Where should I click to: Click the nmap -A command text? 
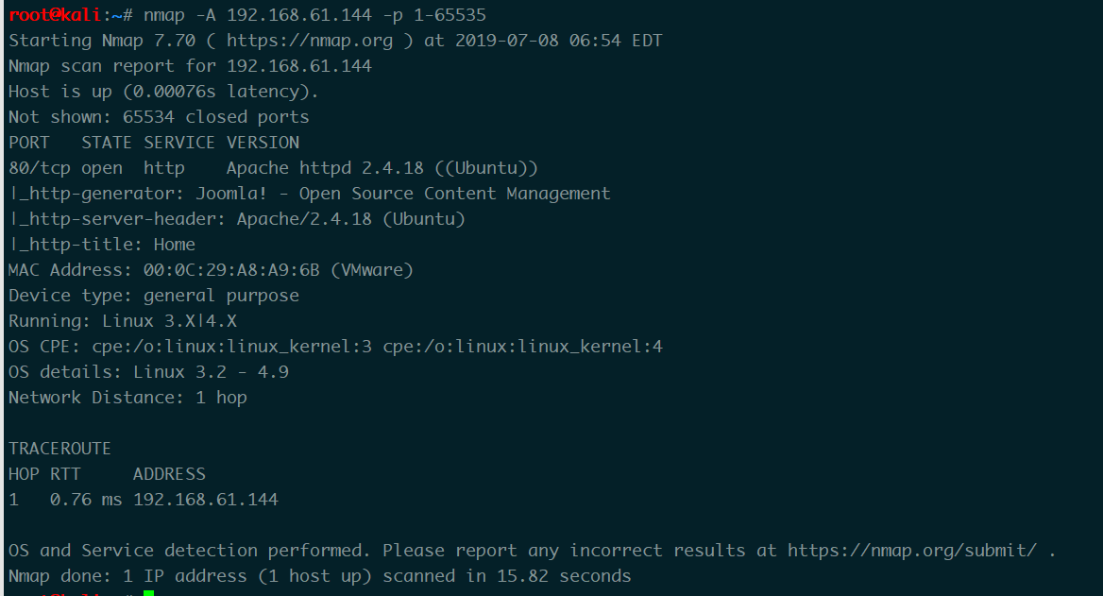point(314,15)
